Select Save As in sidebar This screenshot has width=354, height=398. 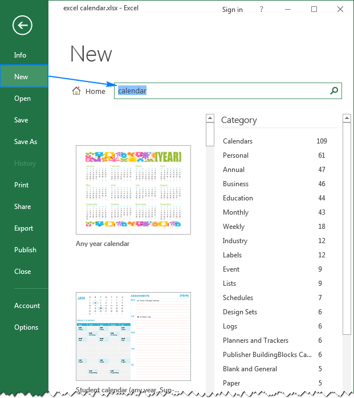click(26, 142)
